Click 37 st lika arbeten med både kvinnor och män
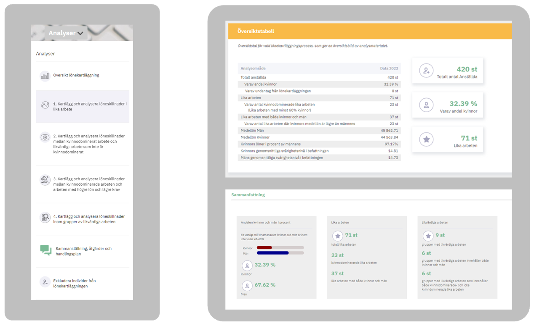534x326 pixels. coord(359,276)
